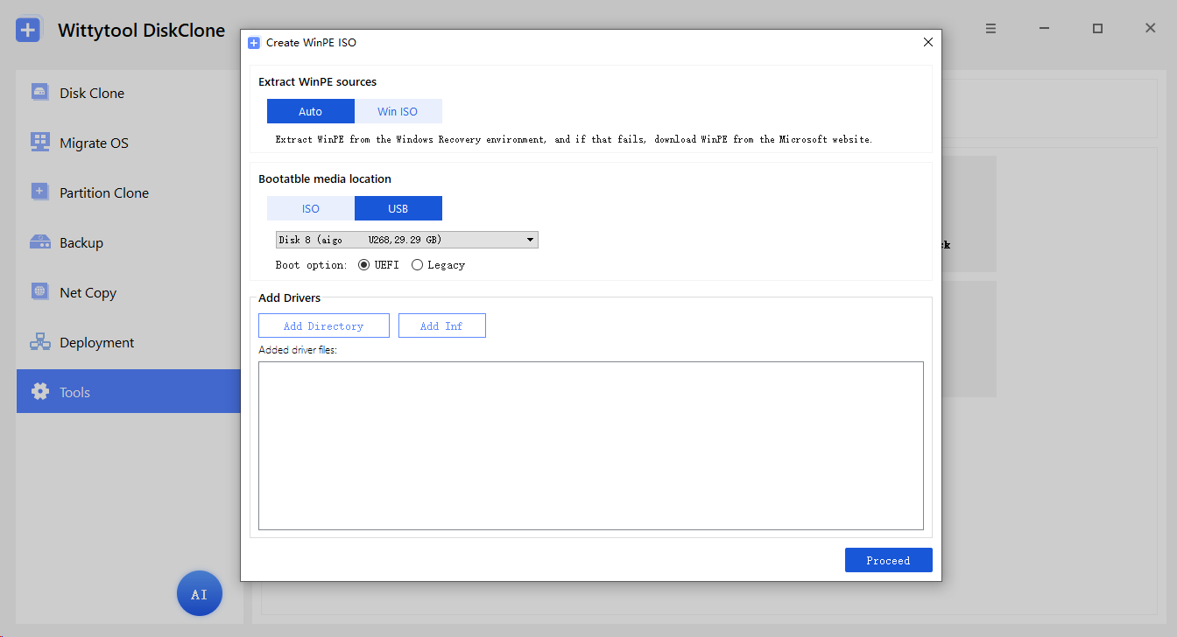
Task: Click the Disk Clone sidebar icon
Action: click(x=39, y=92)
